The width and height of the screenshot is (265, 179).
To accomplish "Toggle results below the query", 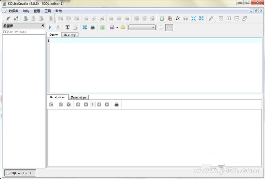I will (169, 27).
